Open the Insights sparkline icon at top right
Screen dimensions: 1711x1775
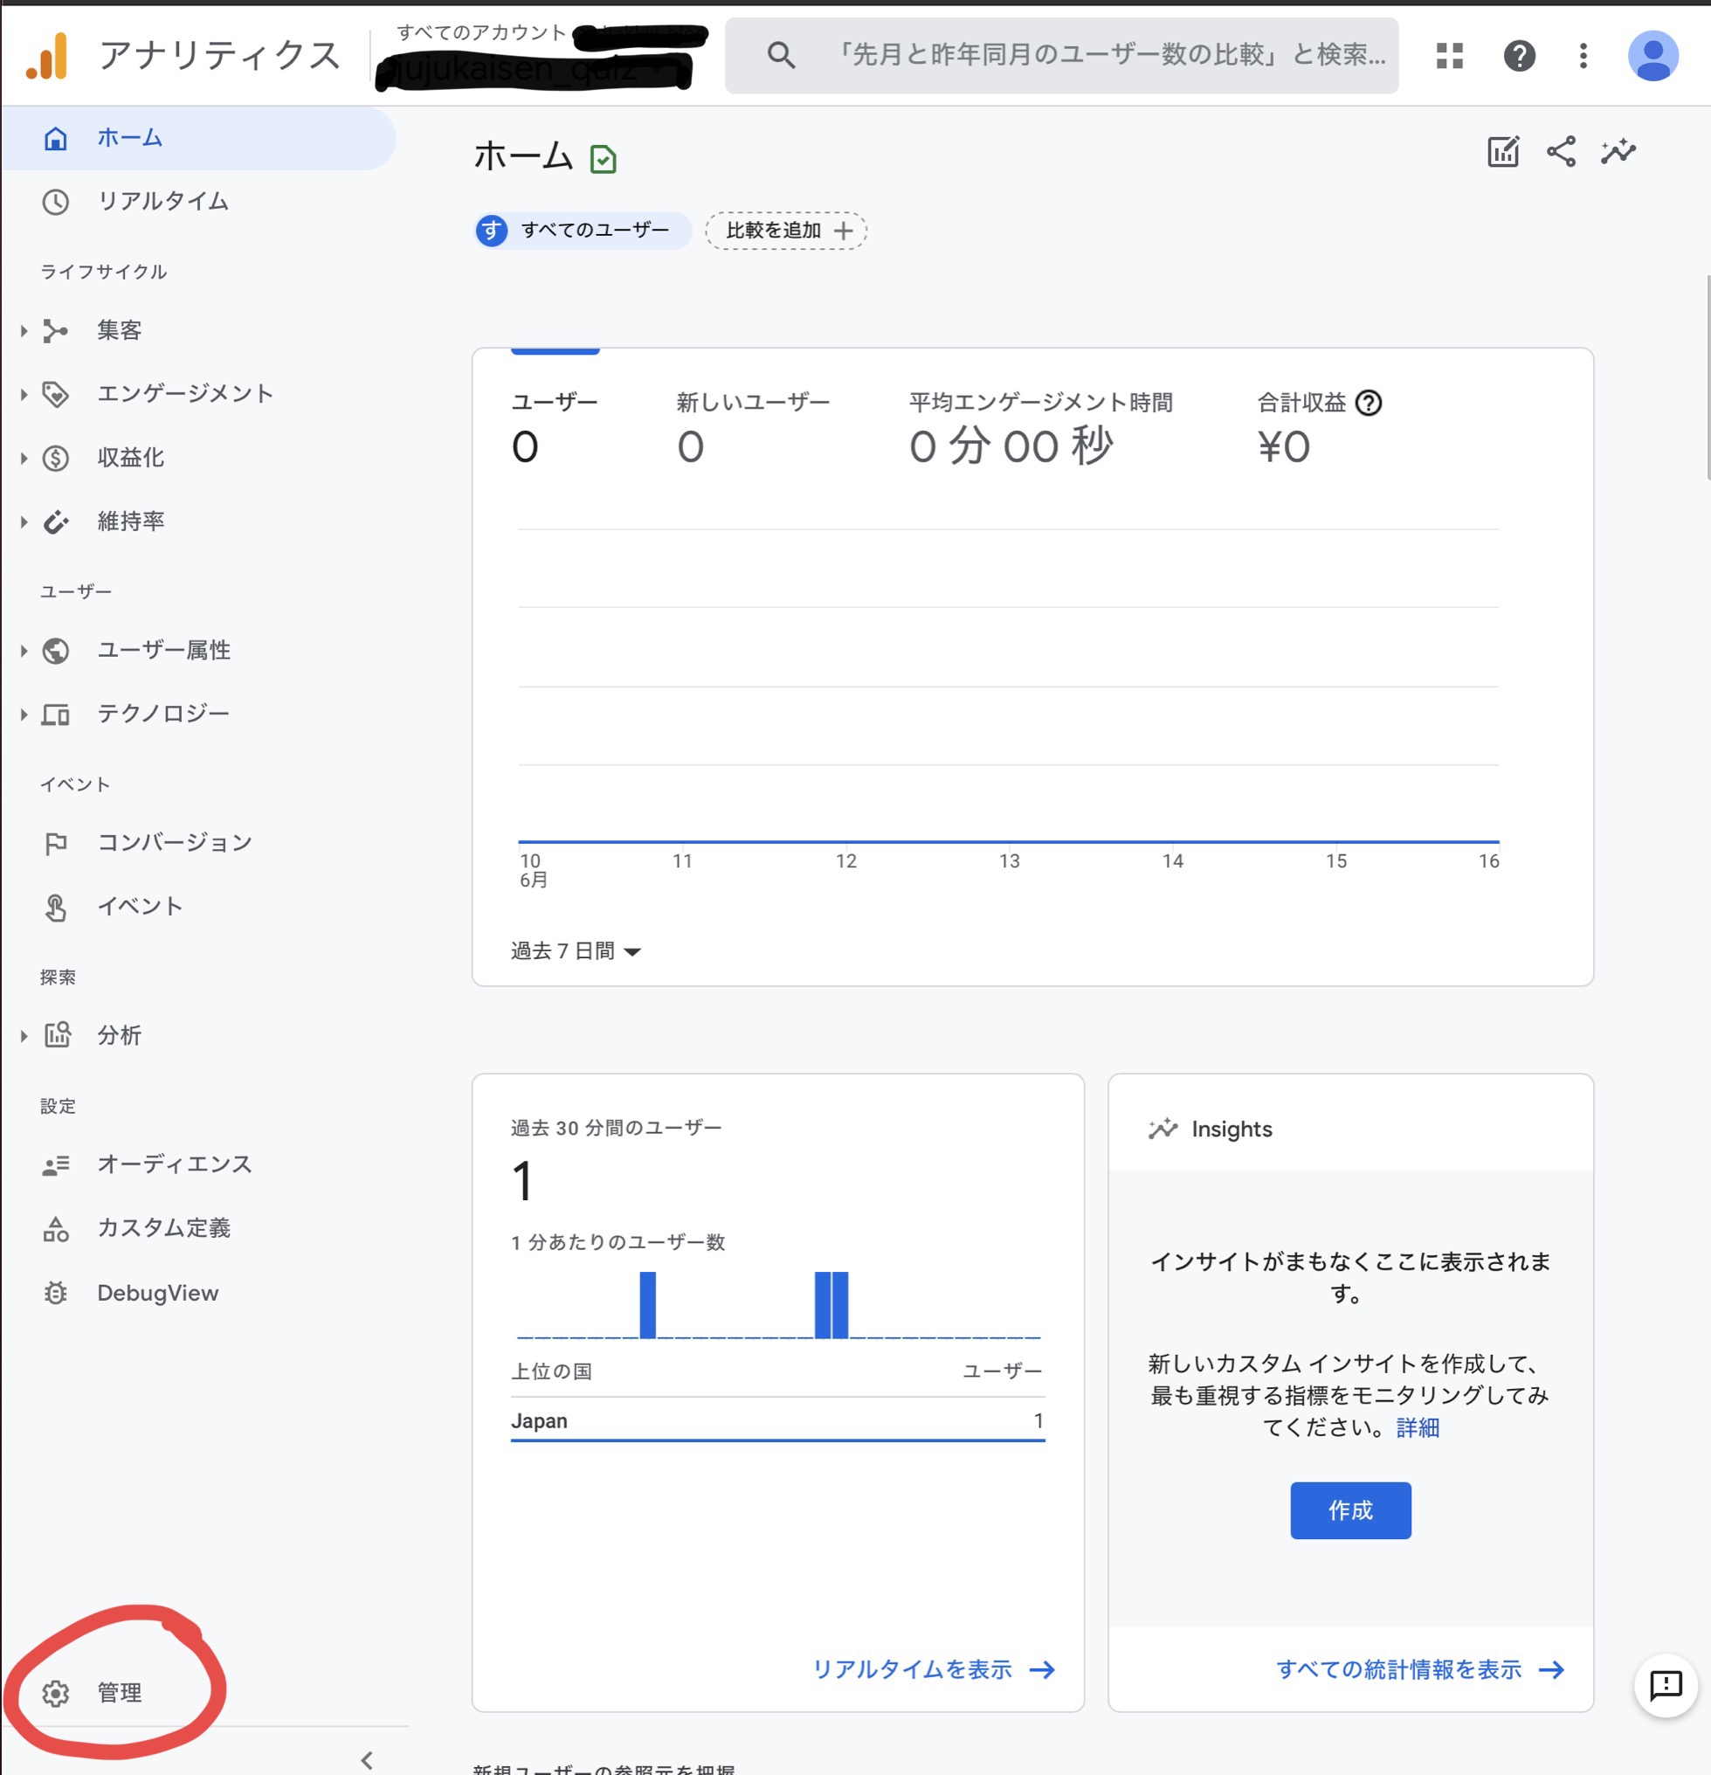pyautogui.click(x=1618, y=152)
